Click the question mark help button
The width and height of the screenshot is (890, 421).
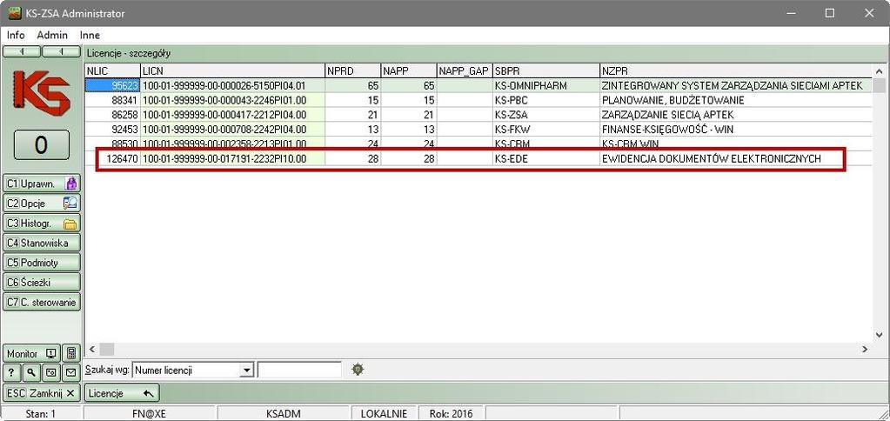coord(11,372)
